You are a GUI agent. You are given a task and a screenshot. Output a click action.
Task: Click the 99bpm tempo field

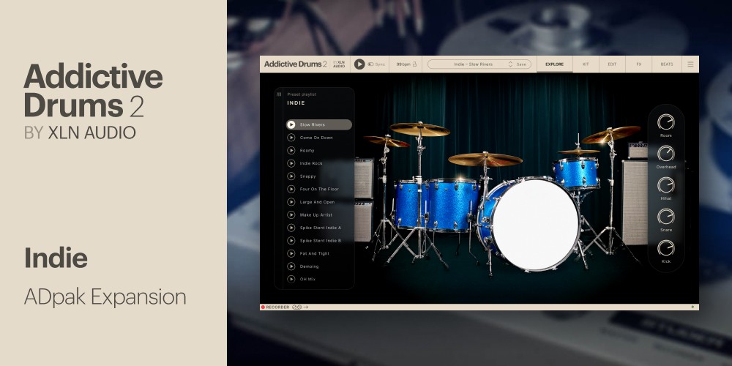coord(403,64)
